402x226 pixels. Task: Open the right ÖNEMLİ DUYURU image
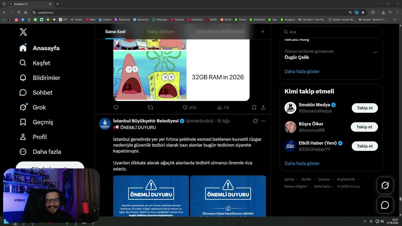(x=228, y=196)
